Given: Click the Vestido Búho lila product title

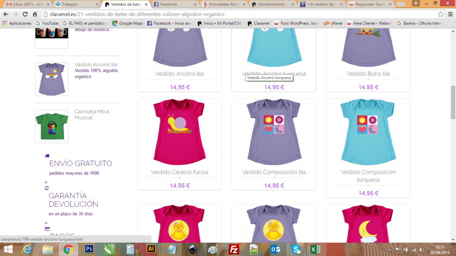Looking at the screenshot, I should click(x=368, y=74).
